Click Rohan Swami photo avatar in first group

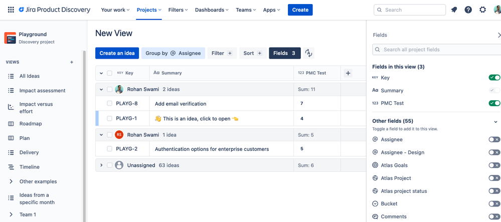[119, 89]
